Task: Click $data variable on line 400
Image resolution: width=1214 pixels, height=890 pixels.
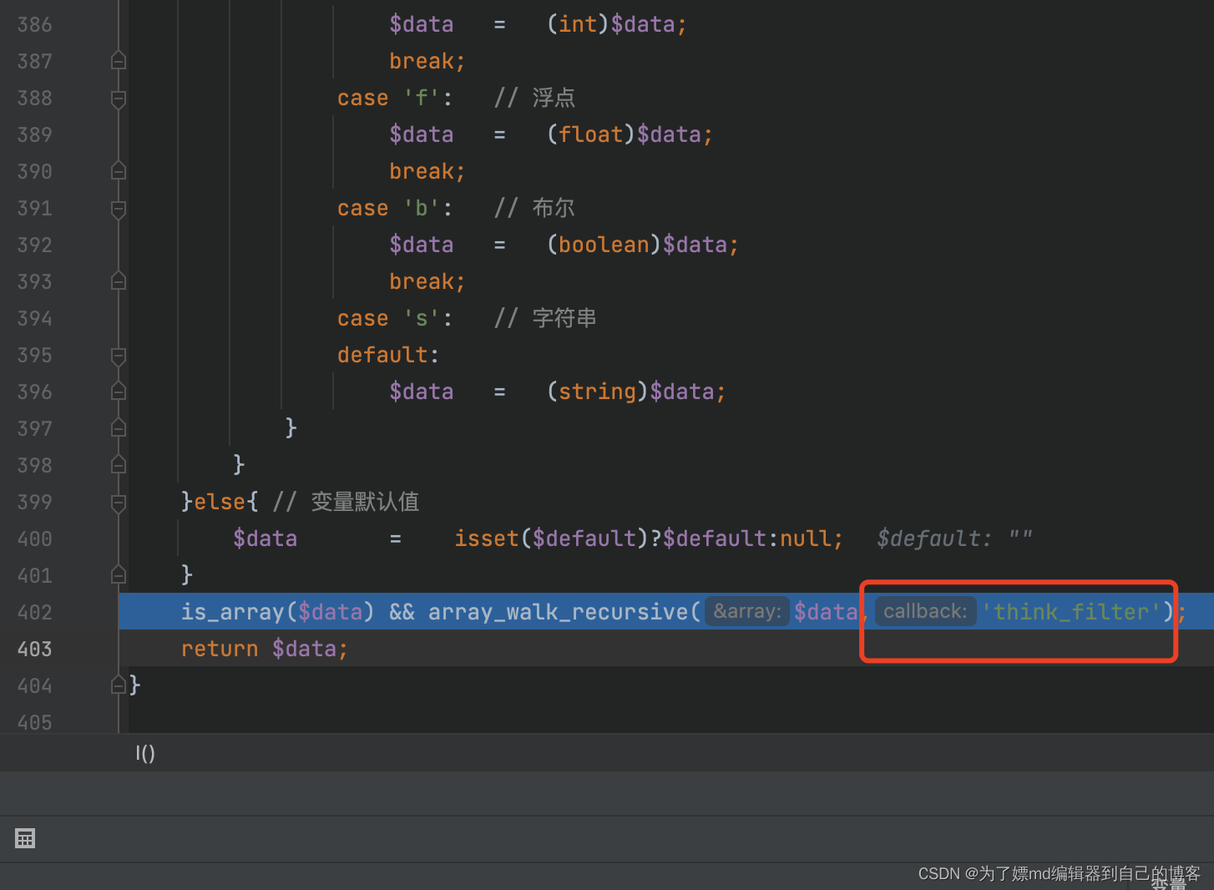Action: (x=266, y=539)
